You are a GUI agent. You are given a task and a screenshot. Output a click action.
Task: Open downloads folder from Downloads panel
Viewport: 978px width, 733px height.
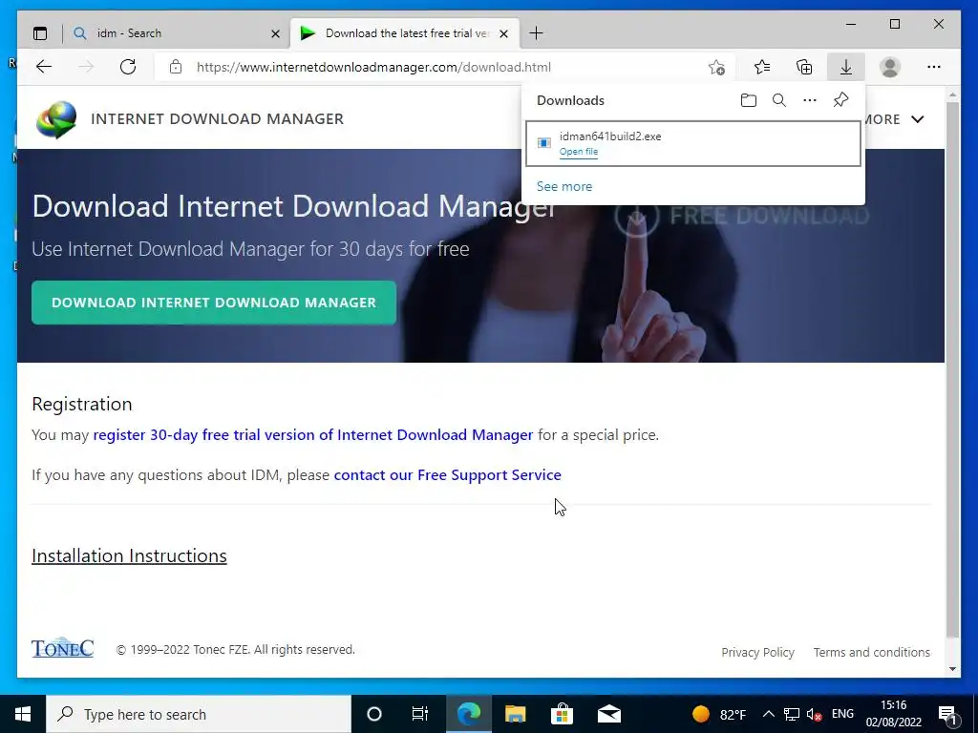(749, 100)
